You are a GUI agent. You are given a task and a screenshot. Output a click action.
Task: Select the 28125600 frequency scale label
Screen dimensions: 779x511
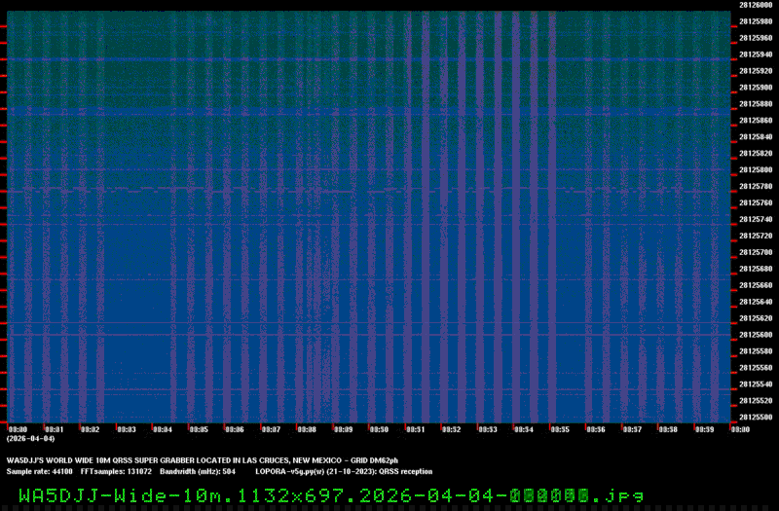(x=756, y=335)
